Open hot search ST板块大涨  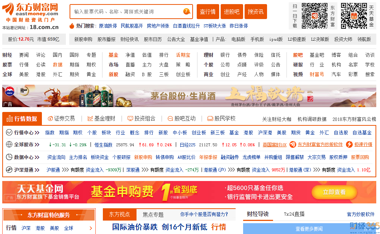(215, 26)
